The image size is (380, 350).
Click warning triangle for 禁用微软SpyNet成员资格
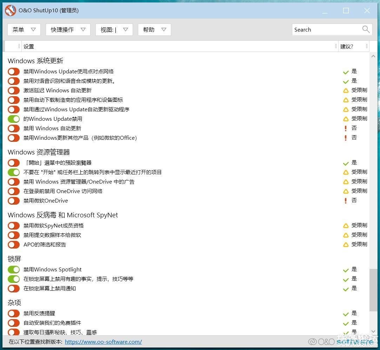click(x=346, y=226)
